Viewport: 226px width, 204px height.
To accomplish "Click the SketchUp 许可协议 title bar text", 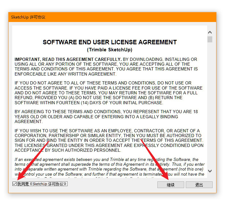I will [28, 17].
